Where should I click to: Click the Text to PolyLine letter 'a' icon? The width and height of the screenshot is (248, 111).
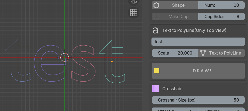pyautogui.click(x=156, y=30)
